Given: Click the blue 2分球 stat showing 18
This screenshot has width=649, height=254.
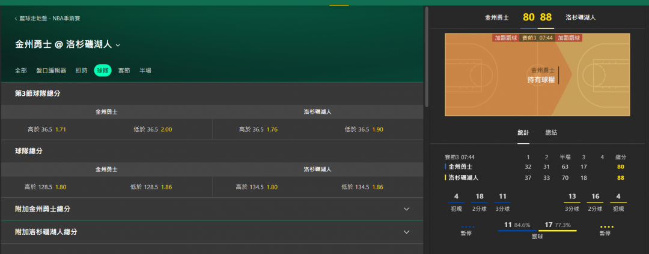Looking at the screenshot, I should (480, 202).
